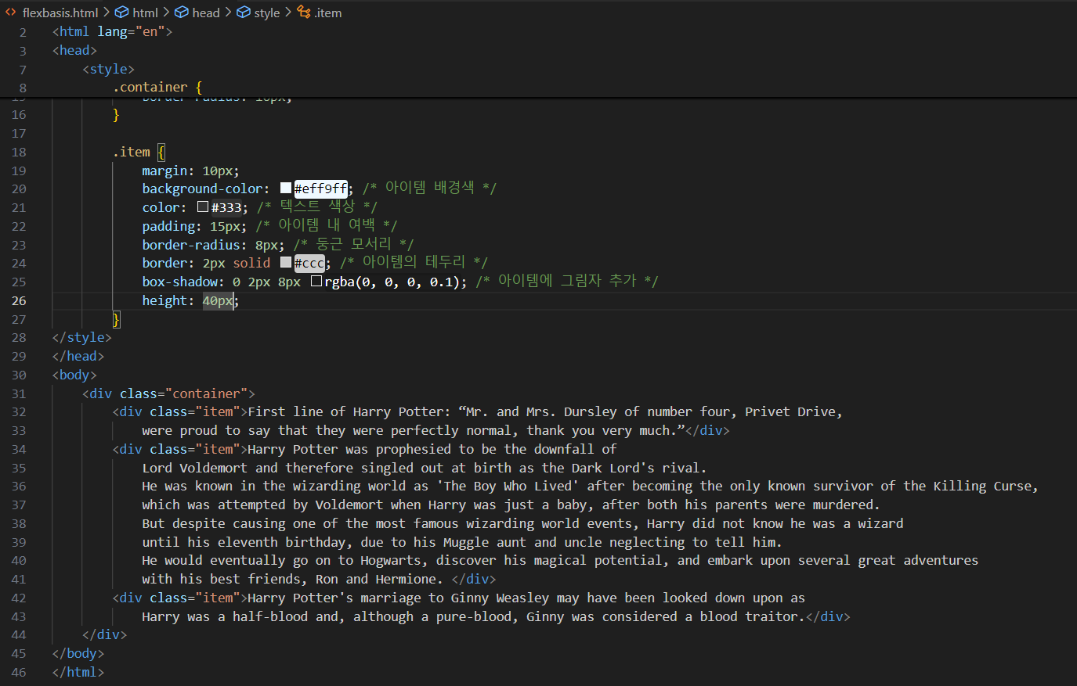Click the words 'Lord Voldemort' on line 35
Viewport: 1077px width, 686px height.
click(x=195, y=468)
